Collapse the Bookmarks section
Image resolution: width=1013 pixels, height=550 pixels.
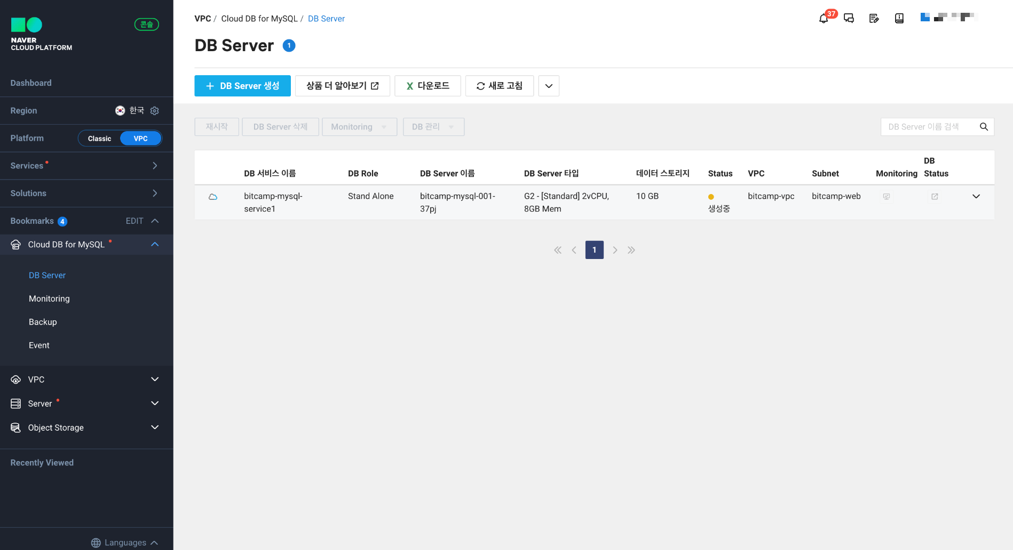(x=155, y=221)
